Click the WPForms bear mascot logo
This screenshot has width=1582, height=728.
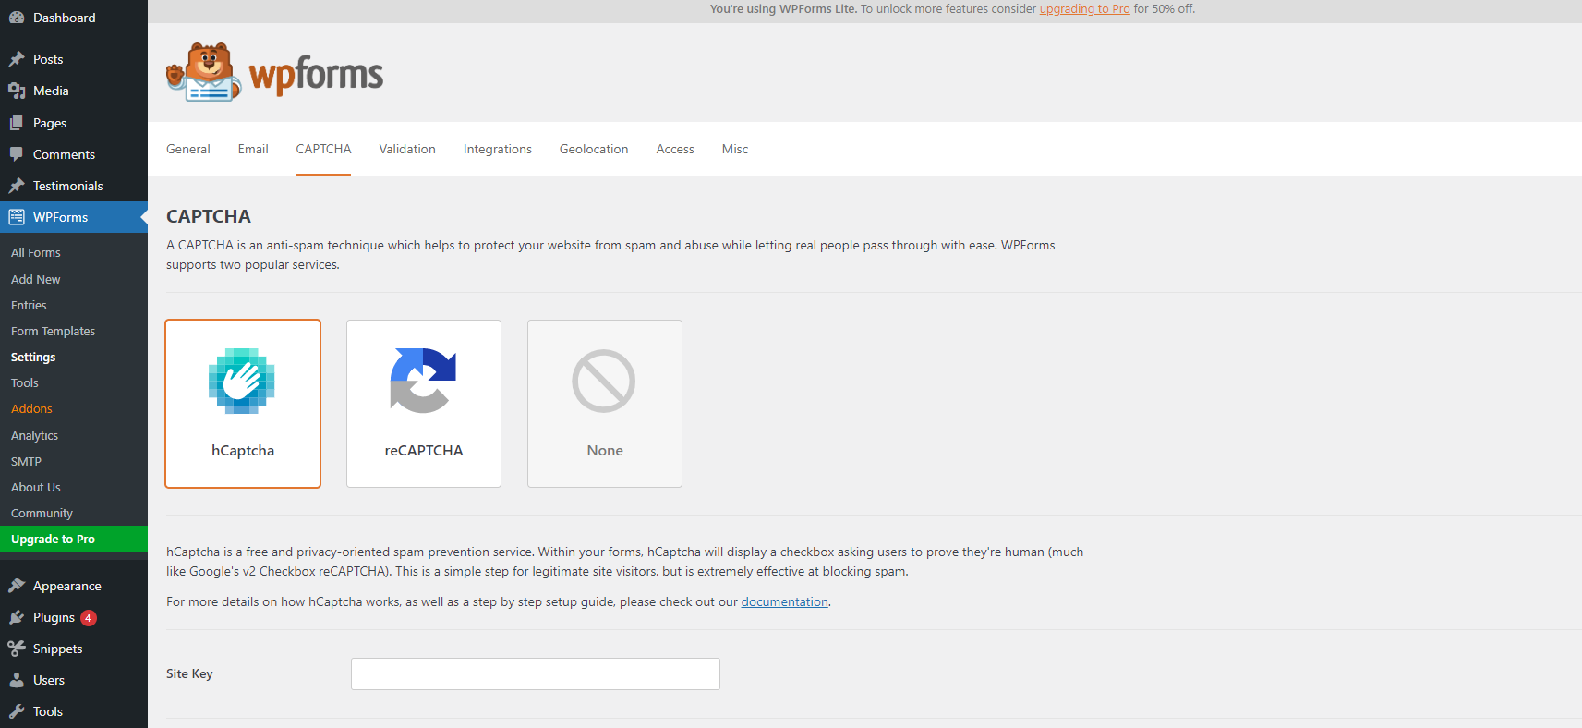coord(204,72)
